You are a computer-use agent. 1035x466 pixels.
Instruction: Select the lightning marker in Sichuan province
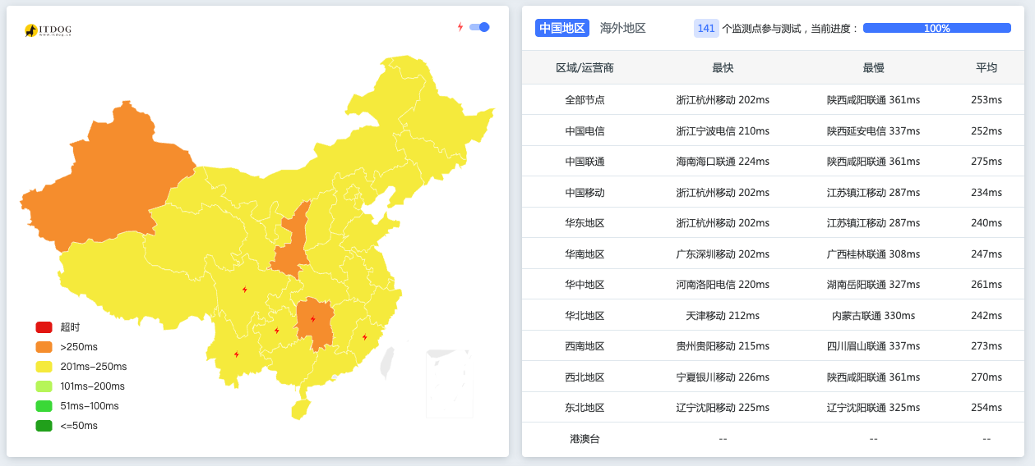(x=245, y=290)
